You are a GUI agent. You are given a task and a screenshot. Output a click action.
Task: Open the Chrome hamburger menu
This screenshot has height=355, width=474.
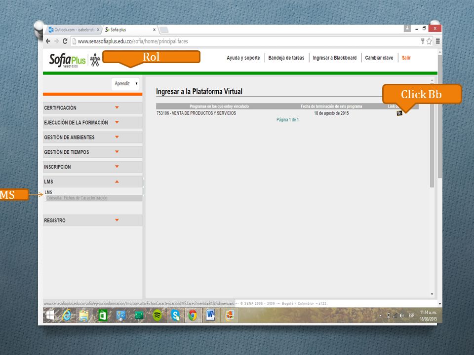[x=437, y=41]
